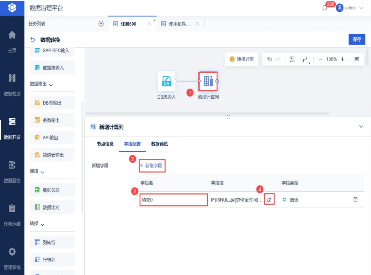Click the fit-to-canvas icon

tap(292, 59)
